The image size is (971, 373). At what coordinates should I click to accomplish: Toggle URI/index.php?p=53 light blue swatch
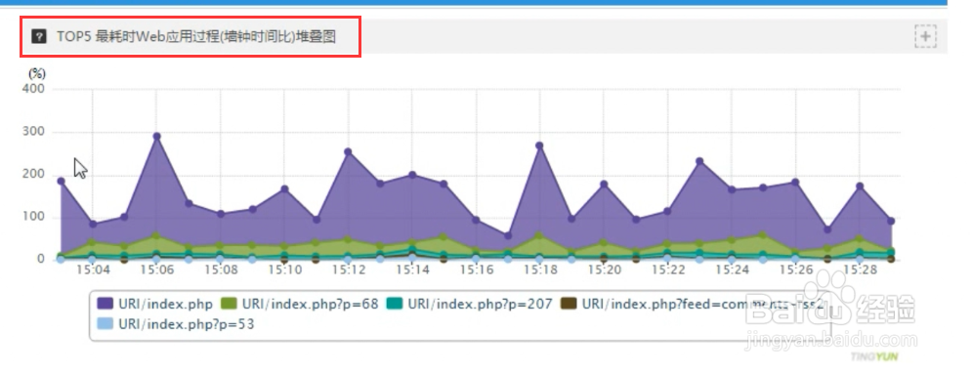(x=106, y=323)
